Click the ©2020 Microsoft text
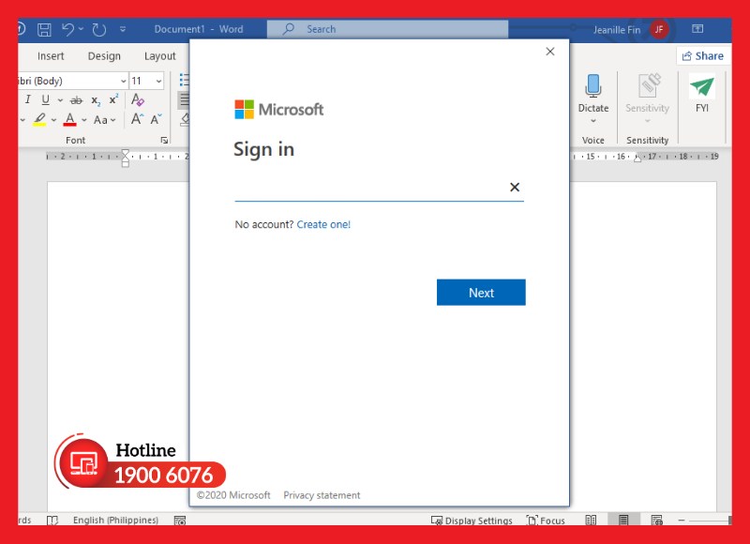Image resolution: width=750 pixels, height=544 pixels. 233,495
